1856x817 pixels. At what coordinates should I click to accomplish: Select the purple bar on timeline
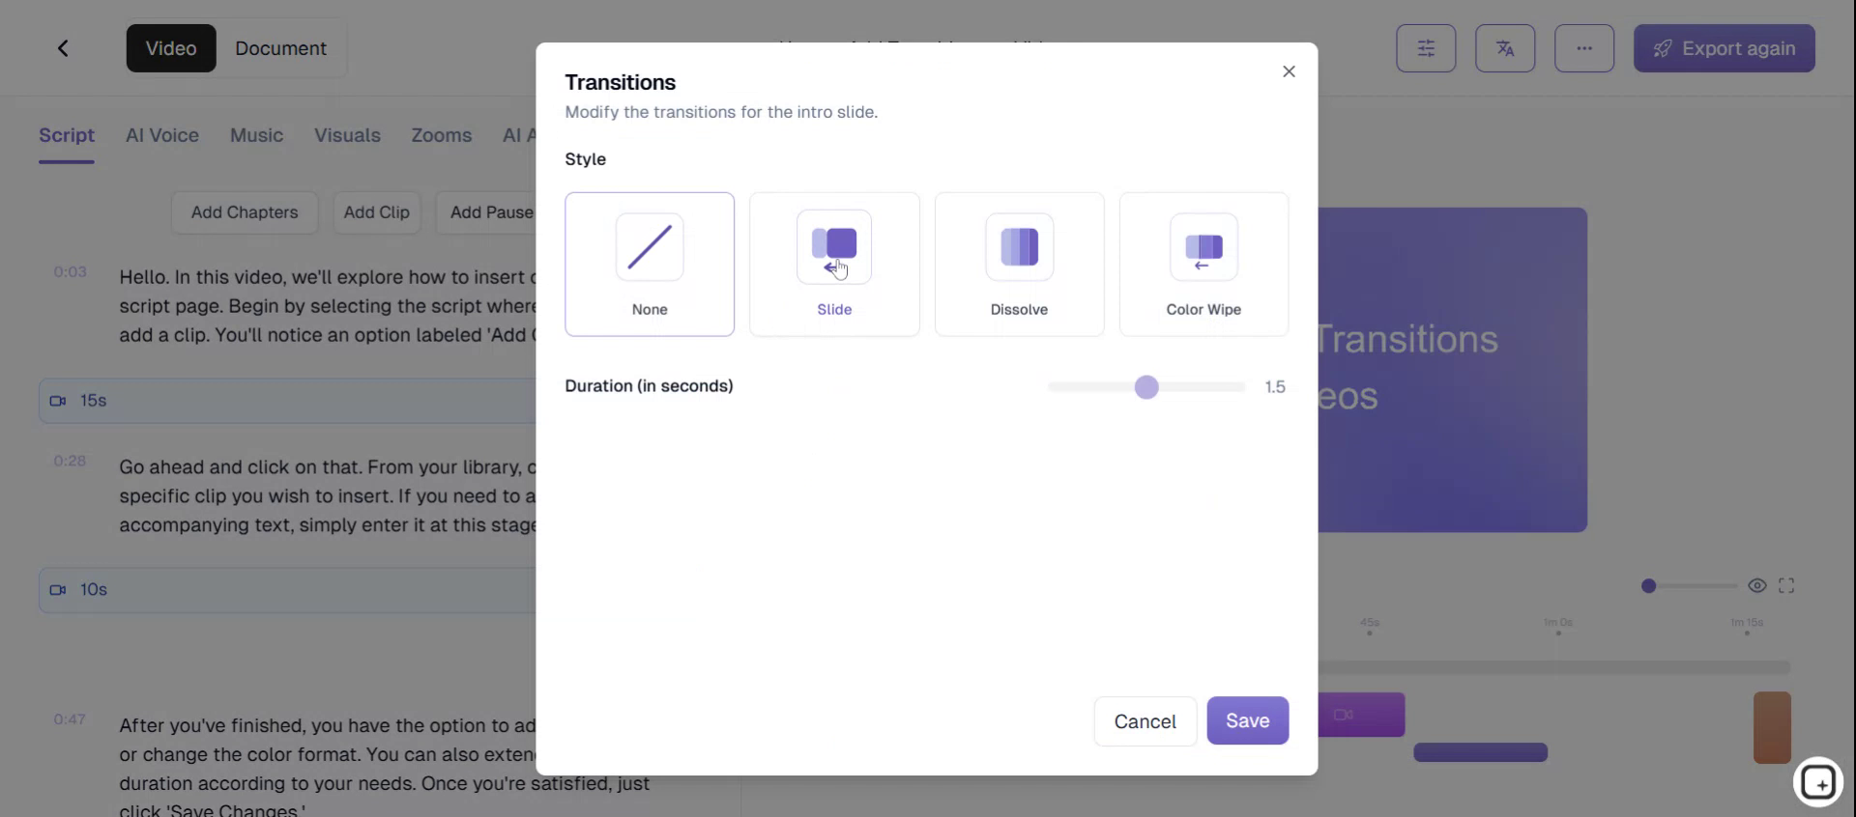[1481, 752]
